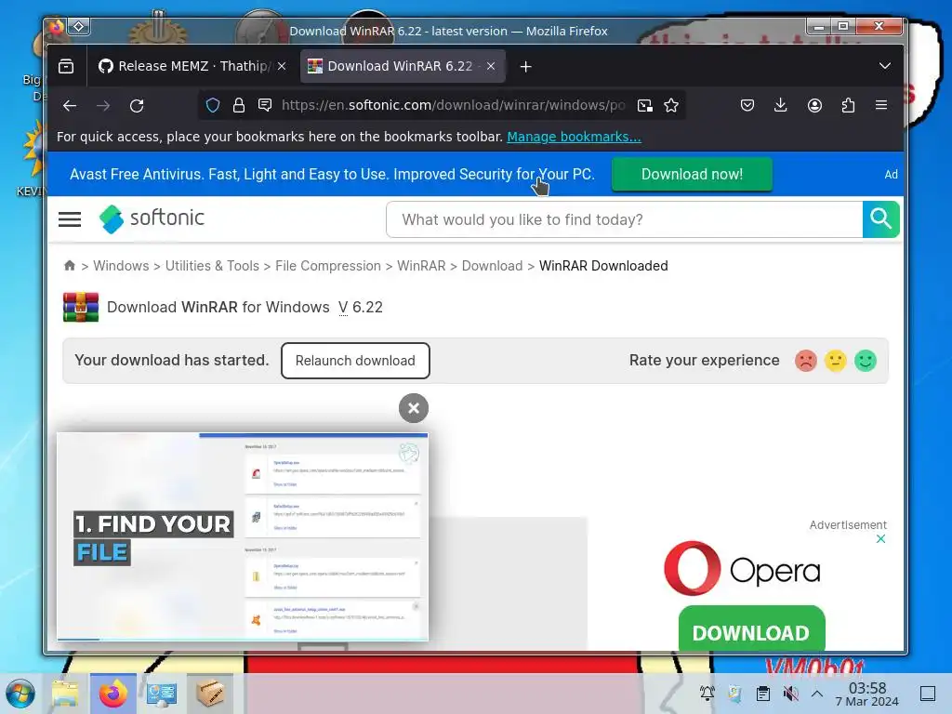Open the clipboard tray icon
This screenshot has width=952, height=714.
(762, 694)
